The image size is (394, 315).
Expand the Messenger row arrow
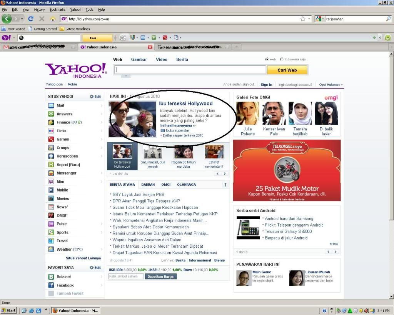pos(102,173)
